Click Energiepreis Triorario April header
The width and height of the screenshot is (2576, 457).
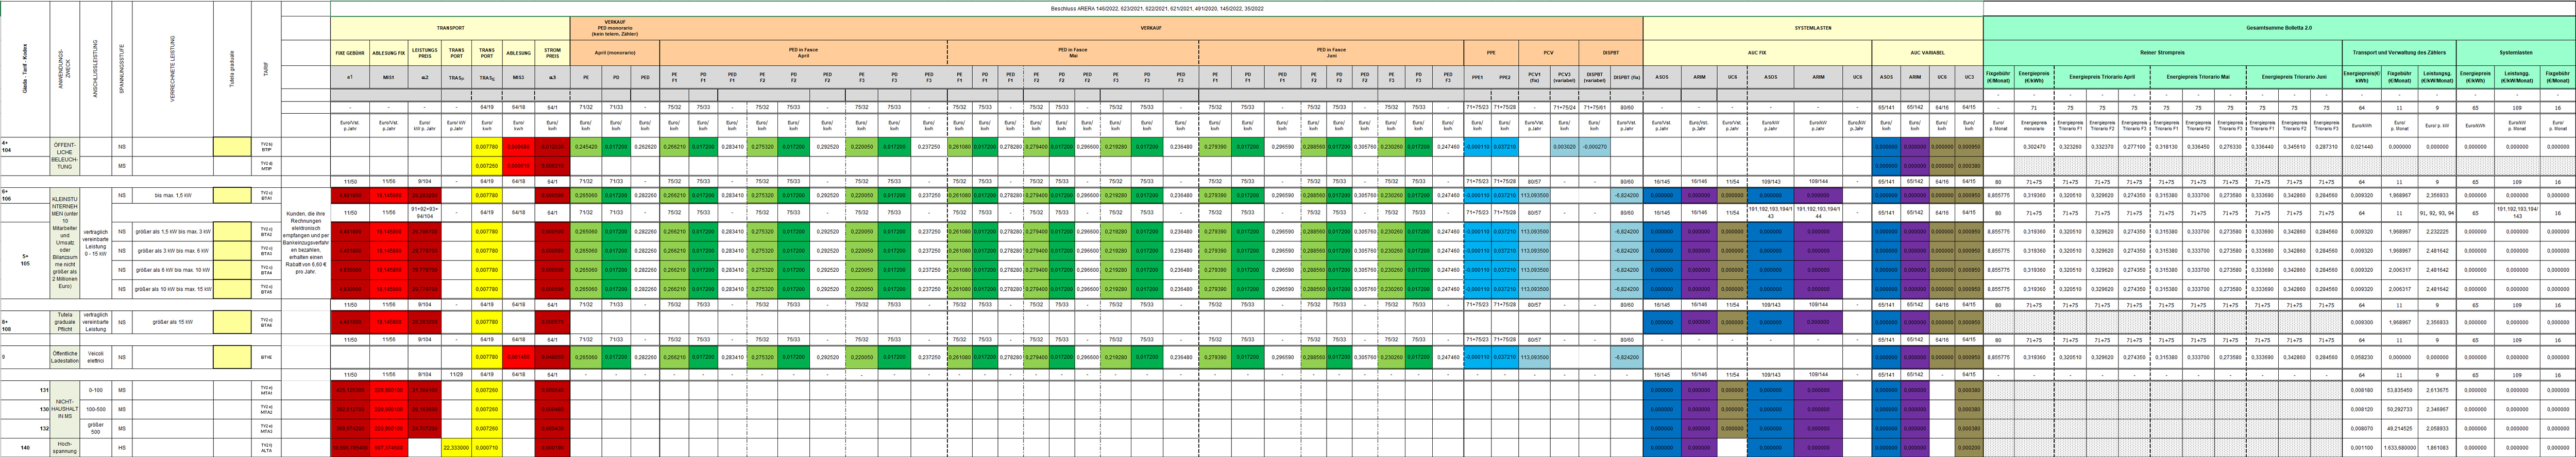coord(2102,76)
